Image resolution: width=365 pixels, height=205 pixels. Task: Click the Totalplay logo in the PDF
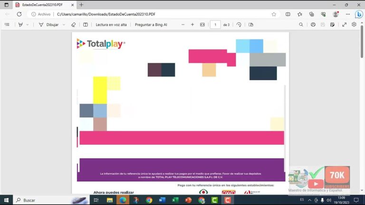tap(101, 44)
